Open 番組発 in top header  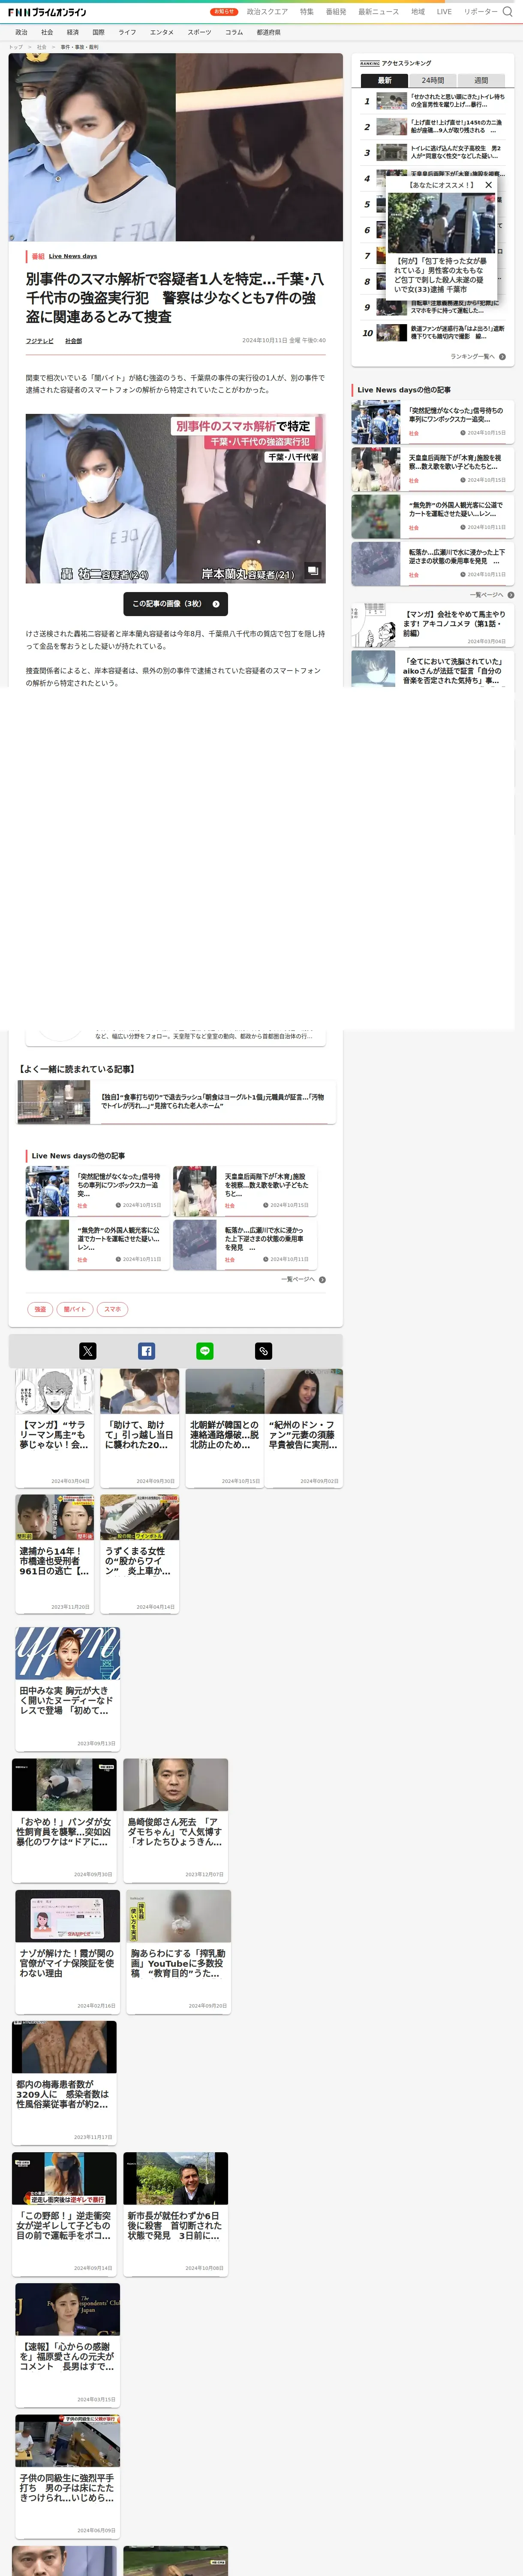337,12
